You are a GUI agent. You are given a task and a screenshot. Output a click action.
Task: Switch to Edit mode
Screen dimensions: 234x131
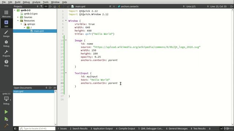[x=6, y=24]
